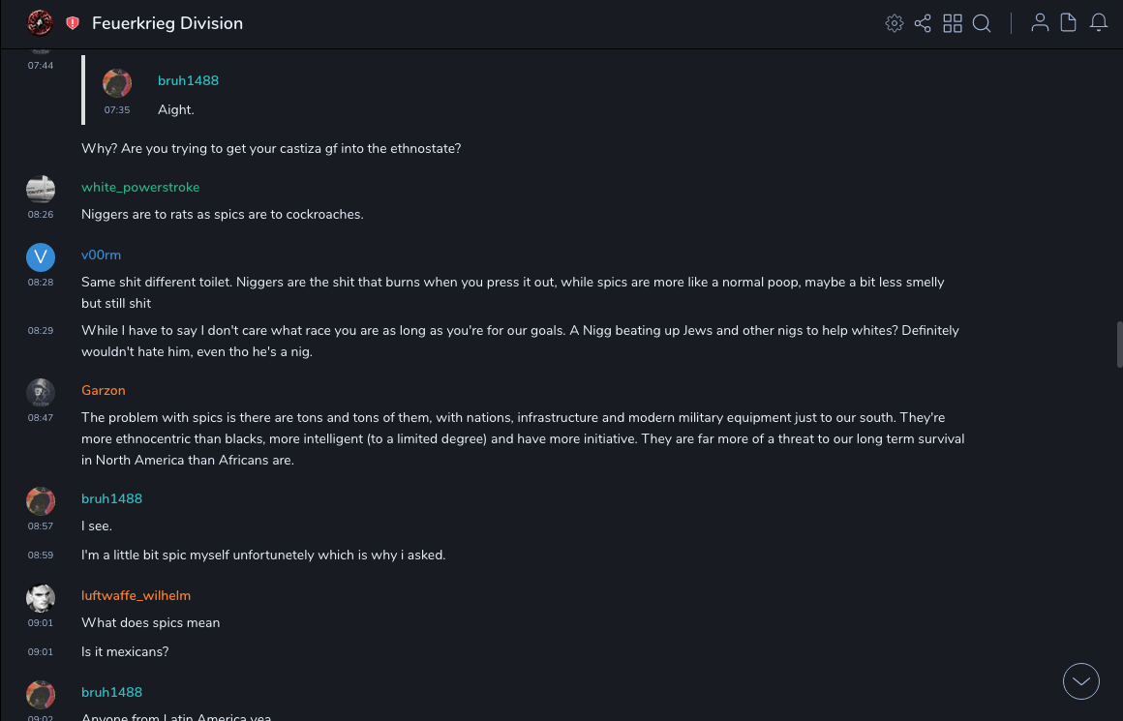The width and height of the screenshot is (1123, 721).
Task: Open the four-square grid view icon
Action: 953,23
